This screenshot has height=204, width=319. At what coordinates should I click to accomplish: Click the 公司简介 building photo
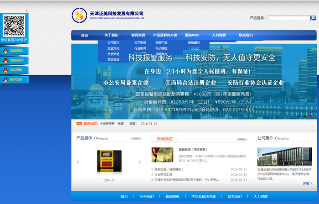pos(284,157)
